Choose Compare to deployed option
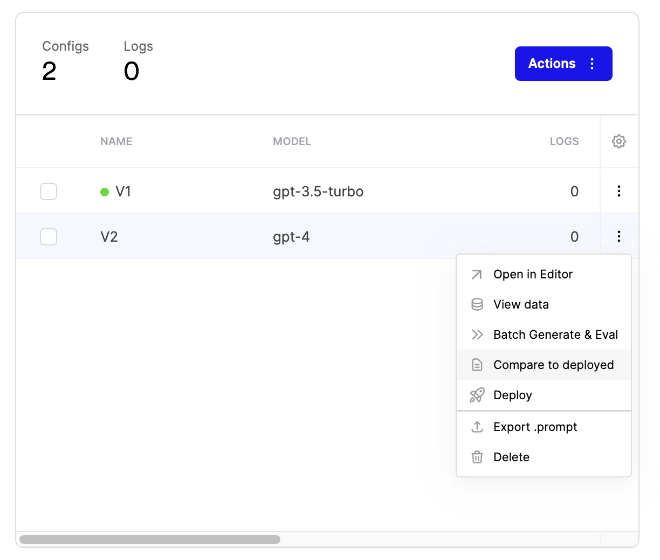660x560 pixels. click(544, 365)
